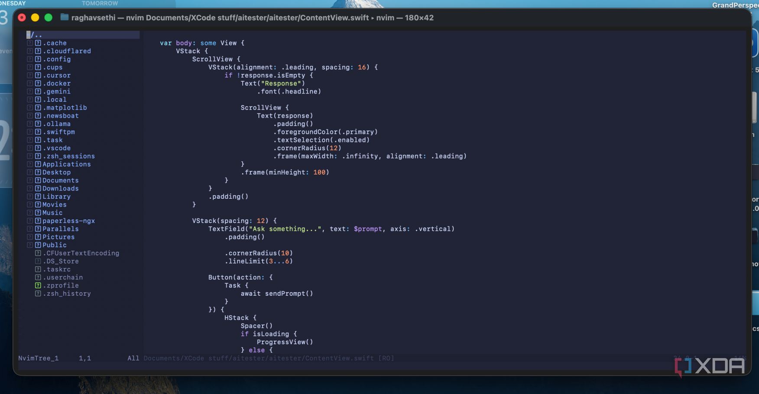Click the file icon beside .CFUserTextEncoding
The image size is (759, 394).
(38, 253)
